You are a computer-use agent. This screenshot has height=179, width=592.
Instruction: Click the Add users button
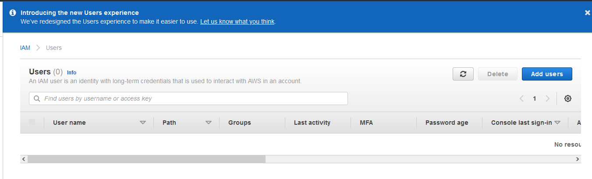pyautogui.click(x=546, y=74)
